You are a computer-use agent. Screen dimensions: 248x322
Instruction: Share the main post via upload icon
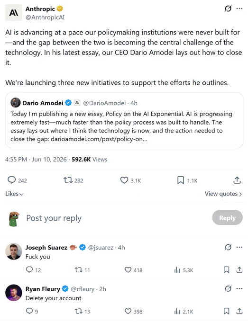pyautogui.click(x=237, y=180)
